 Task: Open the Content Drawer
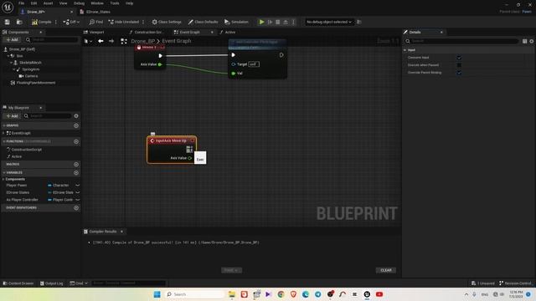(x=18, y=283)
